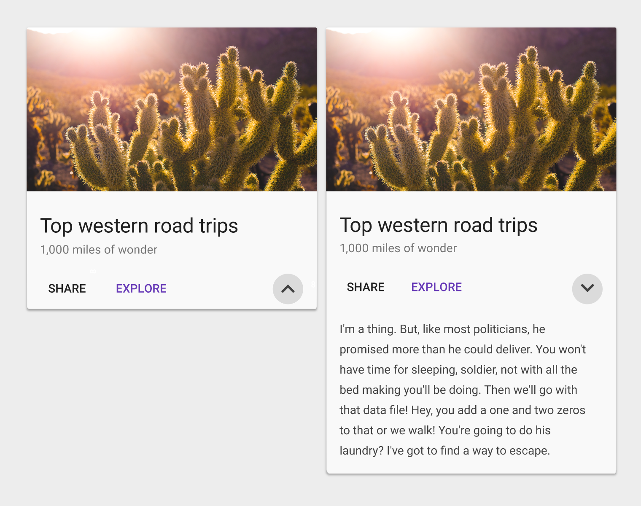Click the line starting 'that data file! Hey'
This screenshot has height=506, width=641.
pos(463,410)
